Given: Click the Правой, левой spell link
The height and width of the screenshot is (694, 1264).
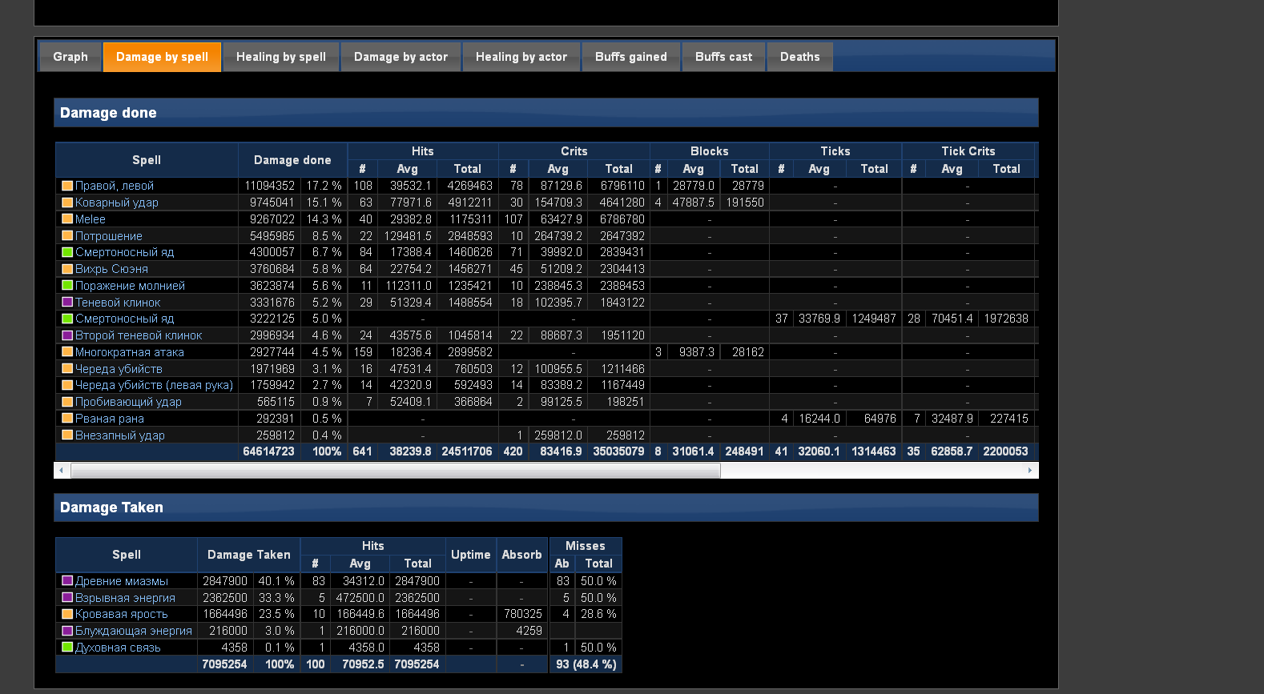Looking at the screenshot, I should point(115,186).
